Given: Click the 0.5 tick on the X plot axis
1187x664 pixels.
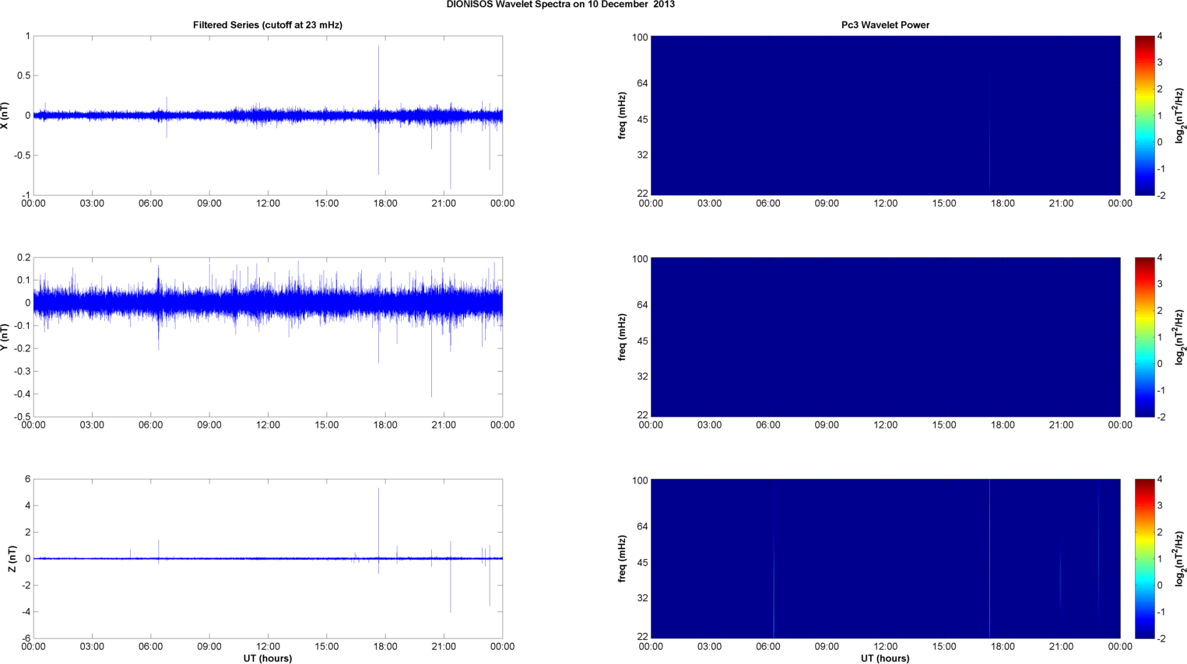Looking at the screenshot, I should coord(23,76).
